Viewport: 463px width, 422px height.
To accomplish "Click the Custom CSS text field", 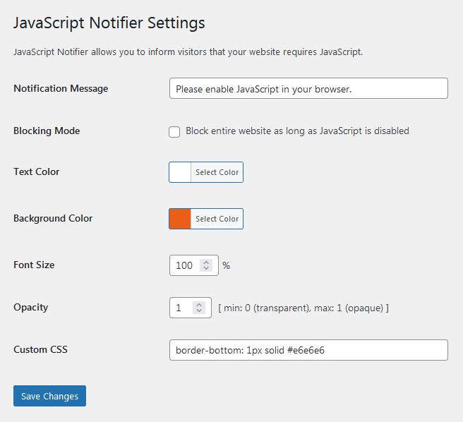I will [x=308, y=350].
